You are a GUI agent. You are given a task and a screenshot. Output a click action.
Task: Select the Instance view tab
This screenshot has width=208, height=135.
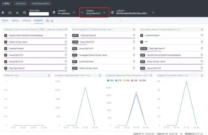point(26,20)
